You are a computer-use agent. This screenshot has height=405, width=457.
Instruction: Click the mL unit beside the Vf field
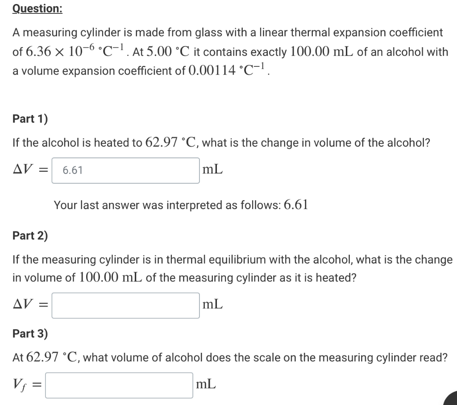205,384
